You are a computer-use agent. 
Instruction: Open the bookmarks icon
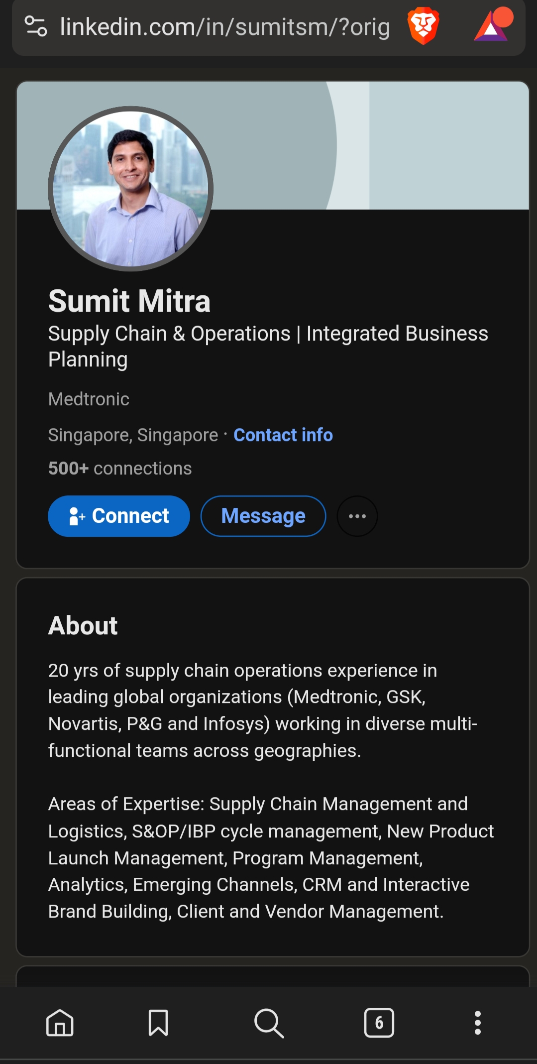pos(158,1023)
